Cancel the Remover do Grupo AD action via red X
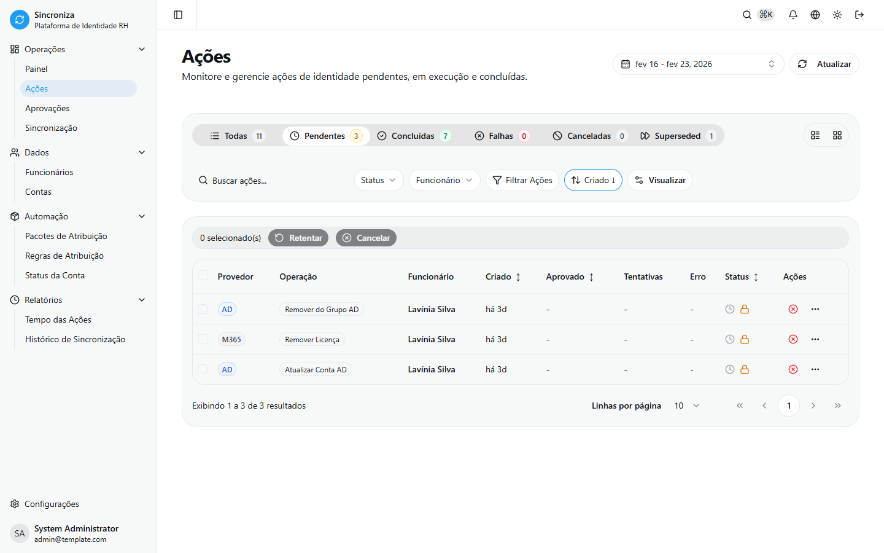Screen dimensions: 884x553 coord(793,309)
